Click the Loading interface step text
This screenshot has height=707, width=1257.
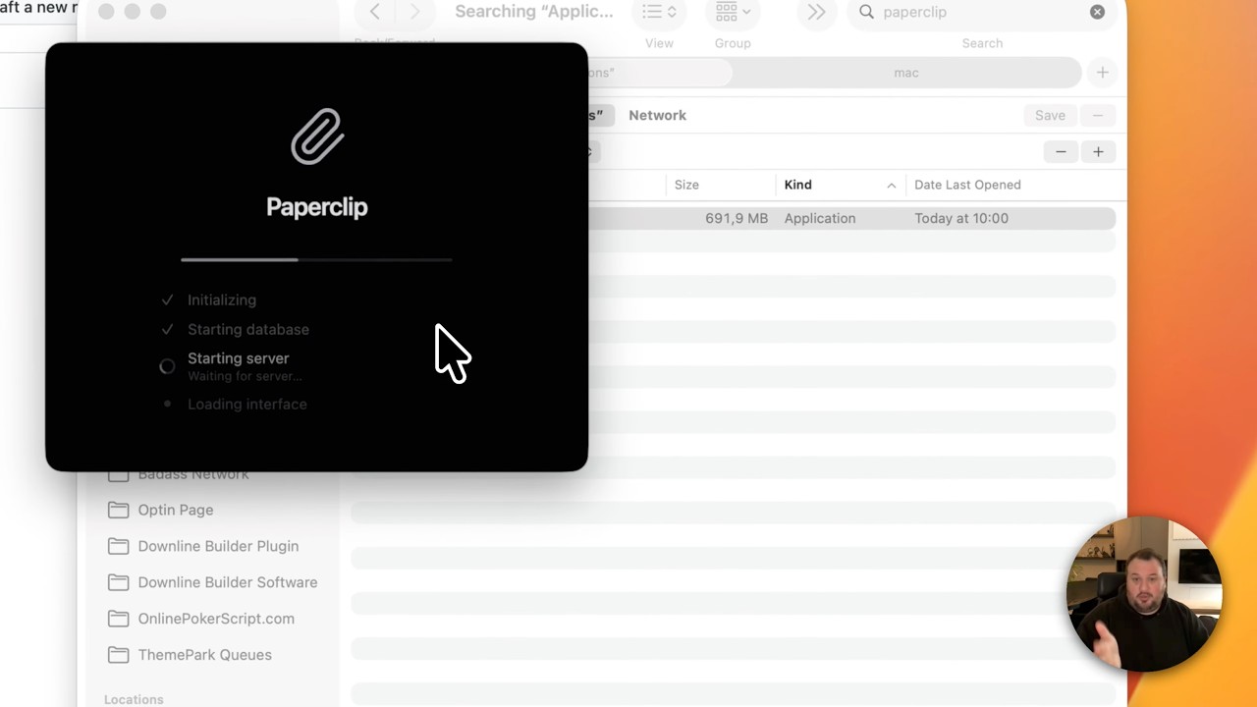(247, 405)
